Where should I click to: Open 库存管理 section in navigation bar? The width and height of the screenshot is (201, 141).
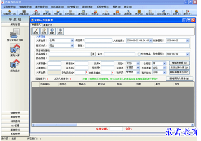(15, 117)
